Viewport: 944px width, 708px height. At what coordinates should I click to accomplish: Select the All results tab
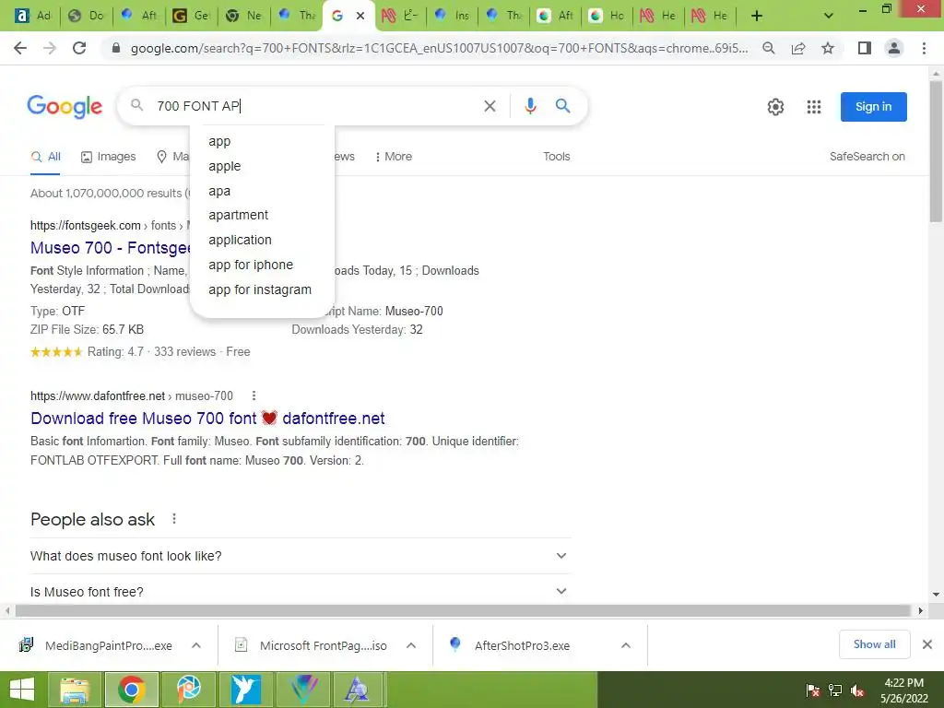(x=46, y=157)
